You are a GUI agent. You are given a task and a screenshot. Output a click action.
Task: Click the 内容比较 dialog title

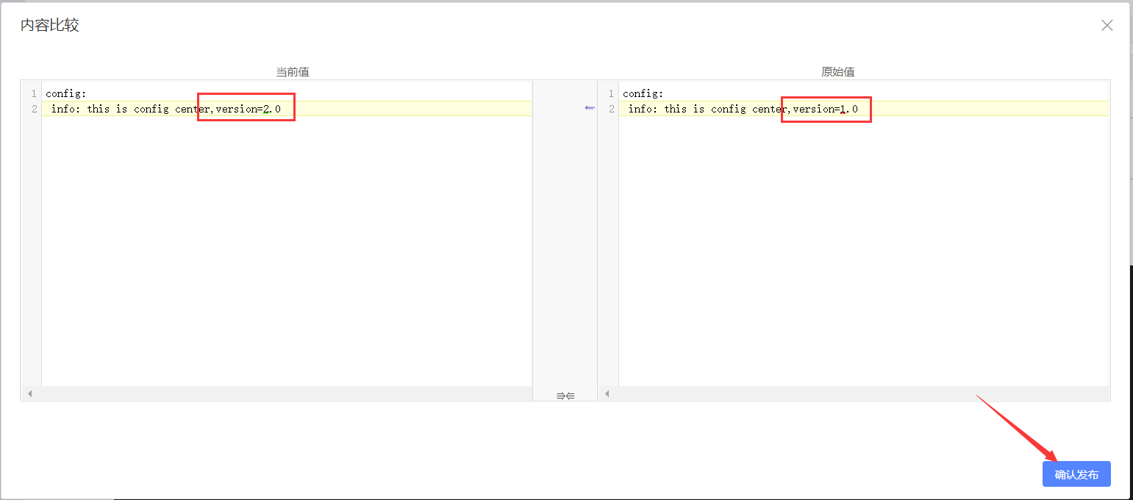(49, 25)
